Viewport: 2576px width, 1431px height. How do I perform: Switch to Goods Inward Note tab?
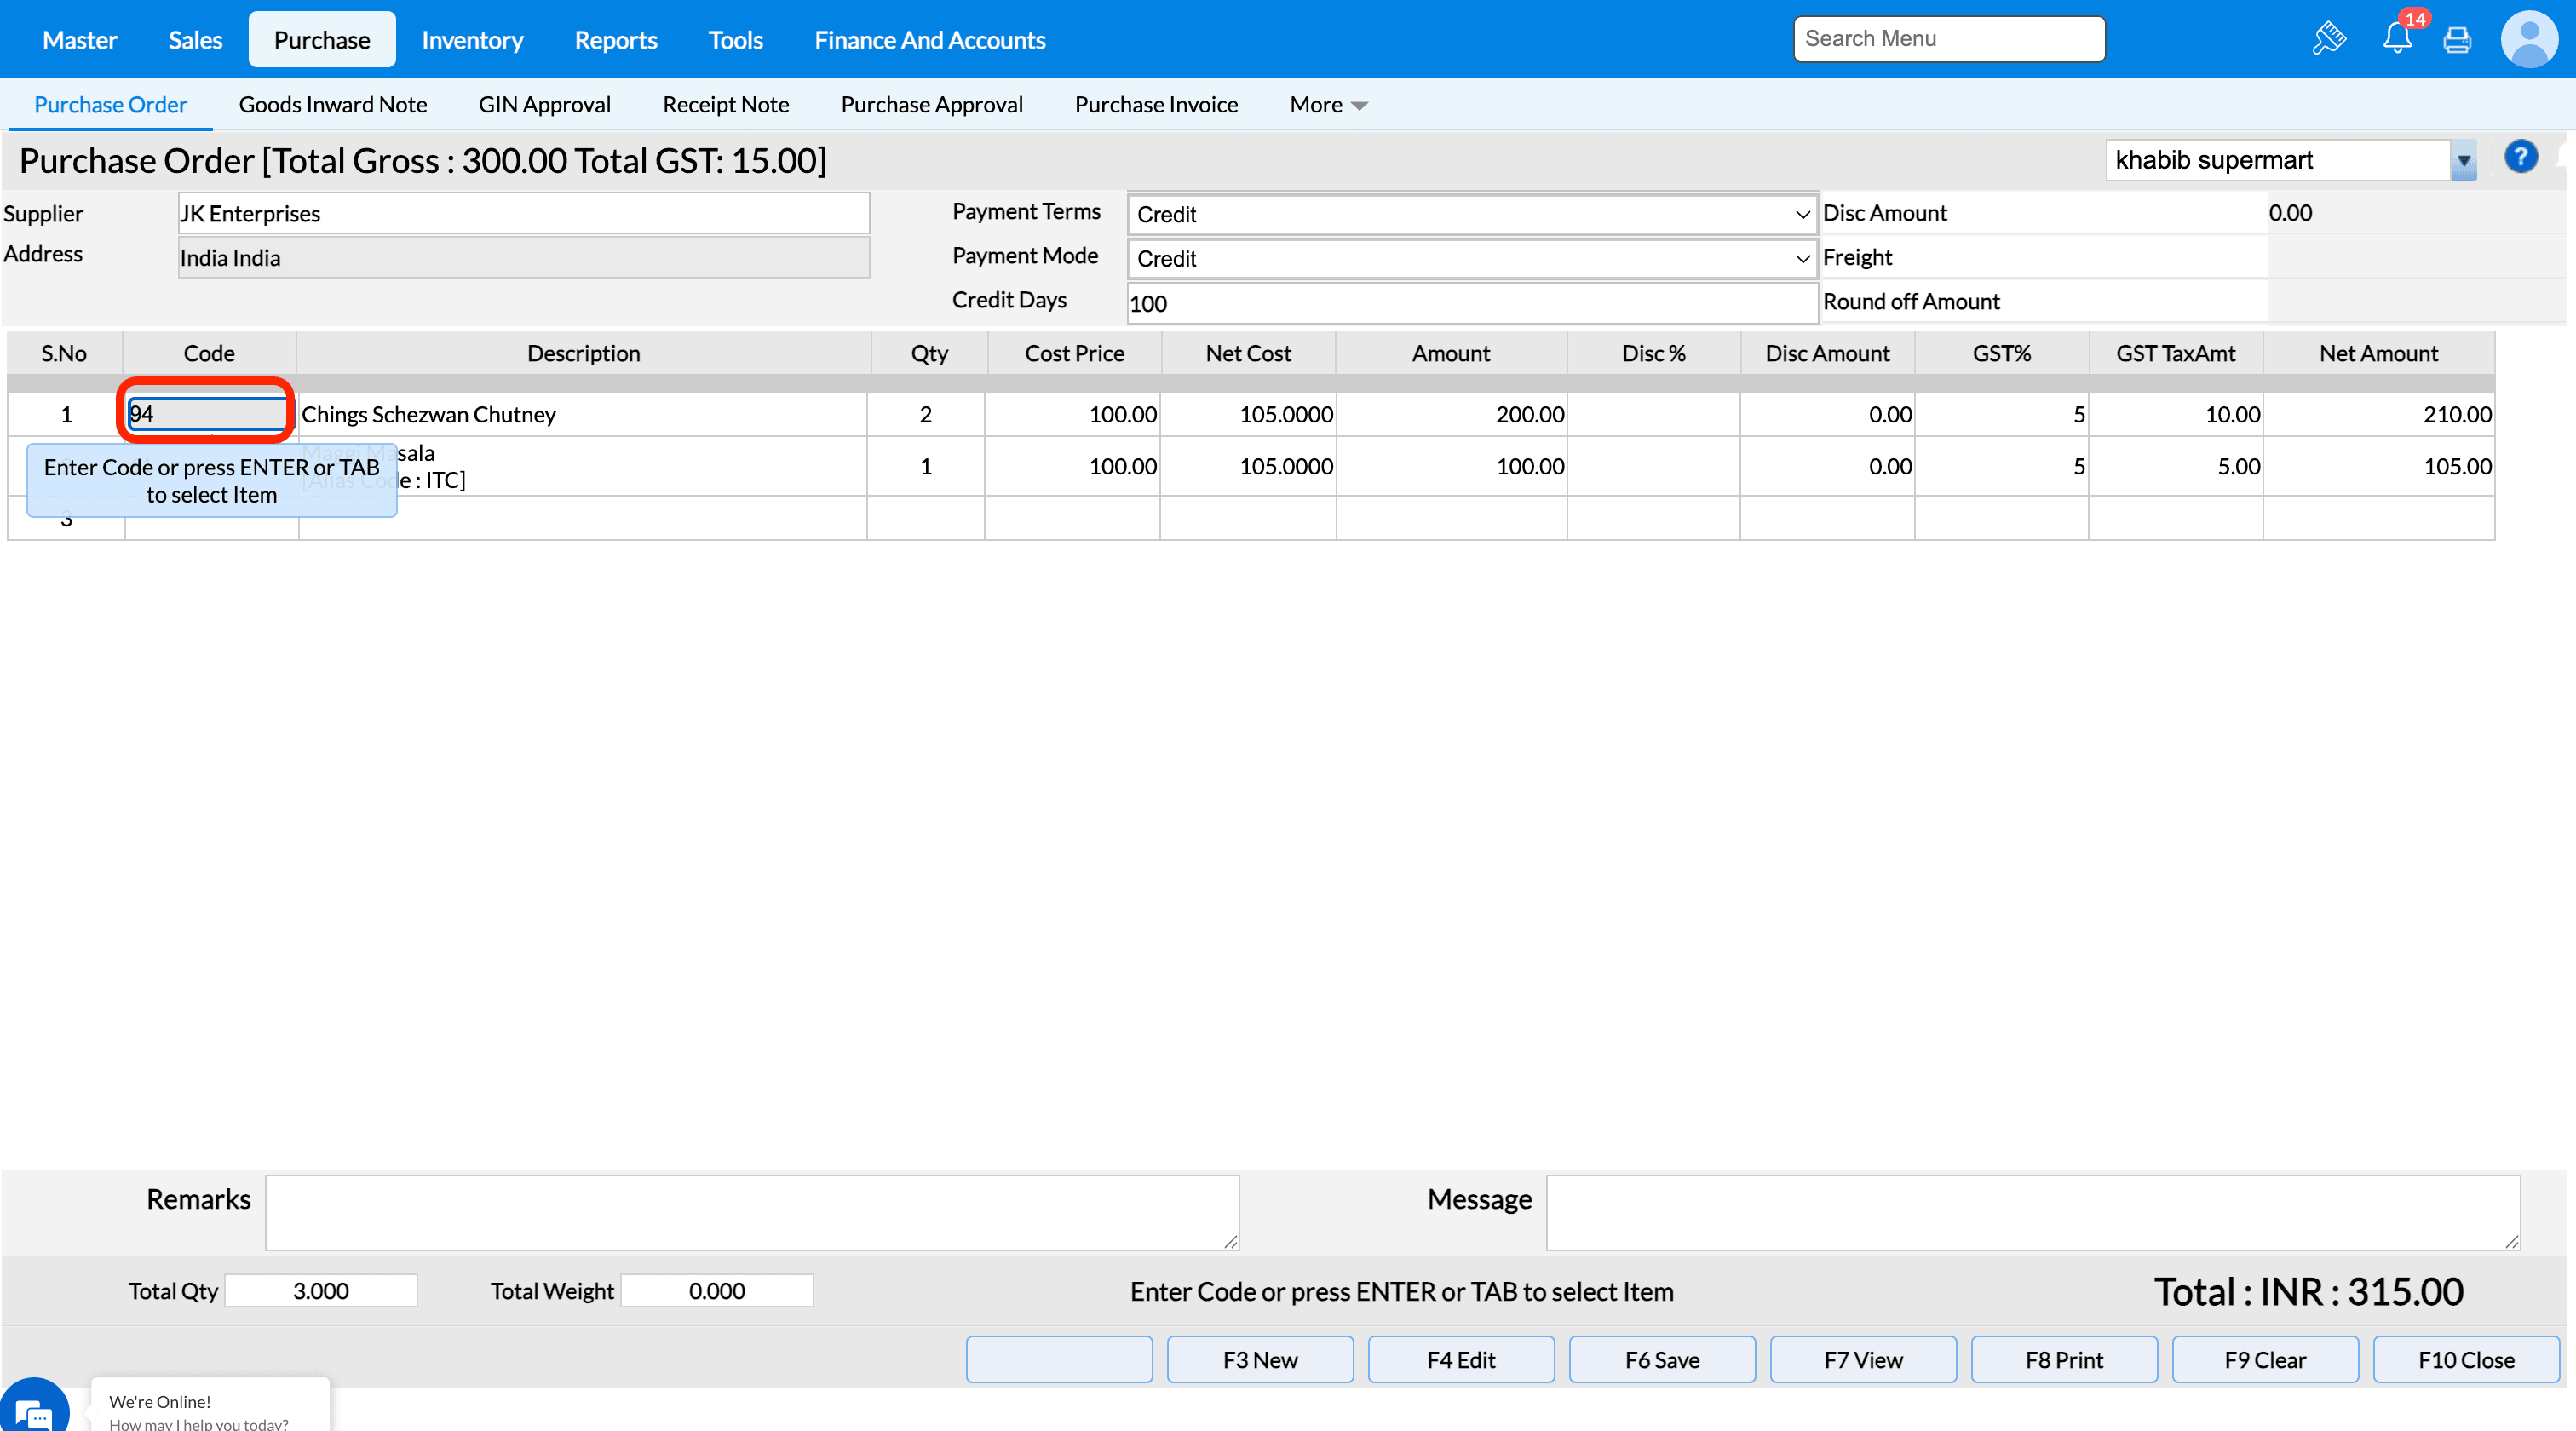tap(332, 105)
